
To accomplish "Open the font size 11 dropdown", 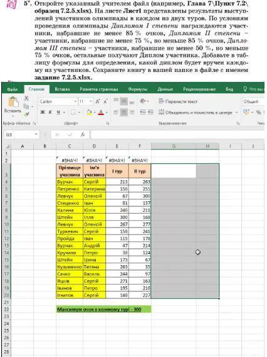I will (91, 101).
